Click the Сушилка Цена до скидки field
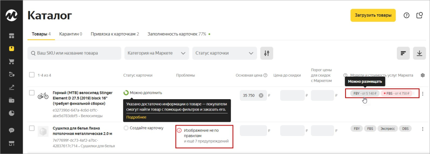The height and width of the screenshot is (154, 430). coord(292,131)
